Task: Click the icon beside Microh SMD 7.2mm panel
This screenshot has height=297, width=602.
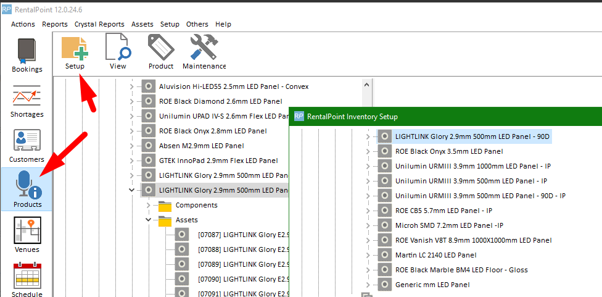Action: point(384,225)
